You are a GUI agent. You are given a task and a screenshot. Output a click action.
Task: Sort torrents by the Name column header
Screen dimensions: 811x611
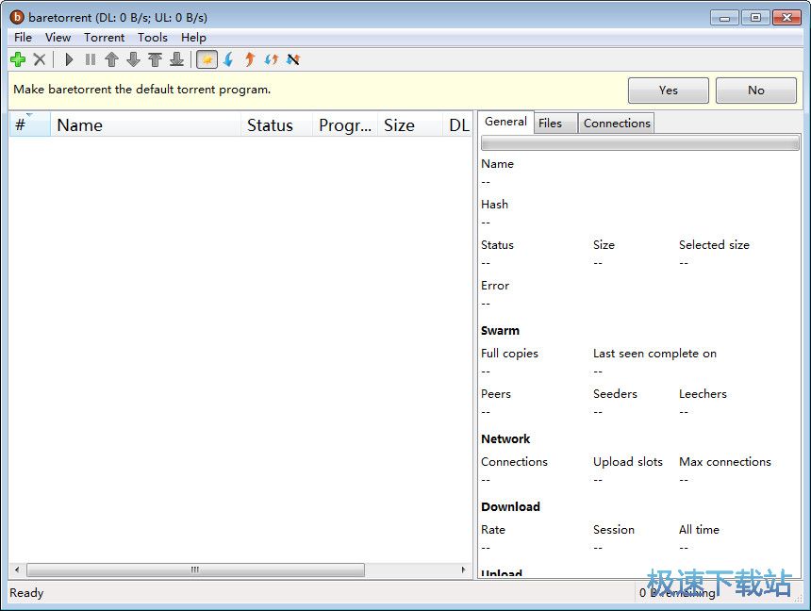pos(79,124)
